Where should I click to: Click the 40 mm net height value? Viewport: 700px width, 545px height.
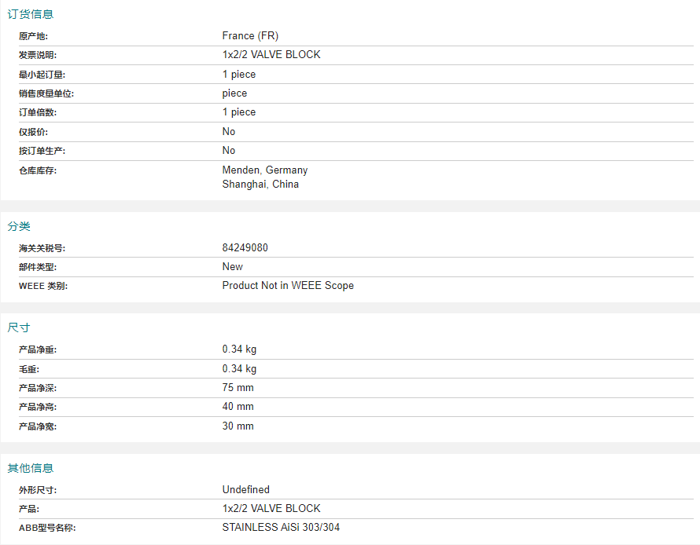click(238, 407)
